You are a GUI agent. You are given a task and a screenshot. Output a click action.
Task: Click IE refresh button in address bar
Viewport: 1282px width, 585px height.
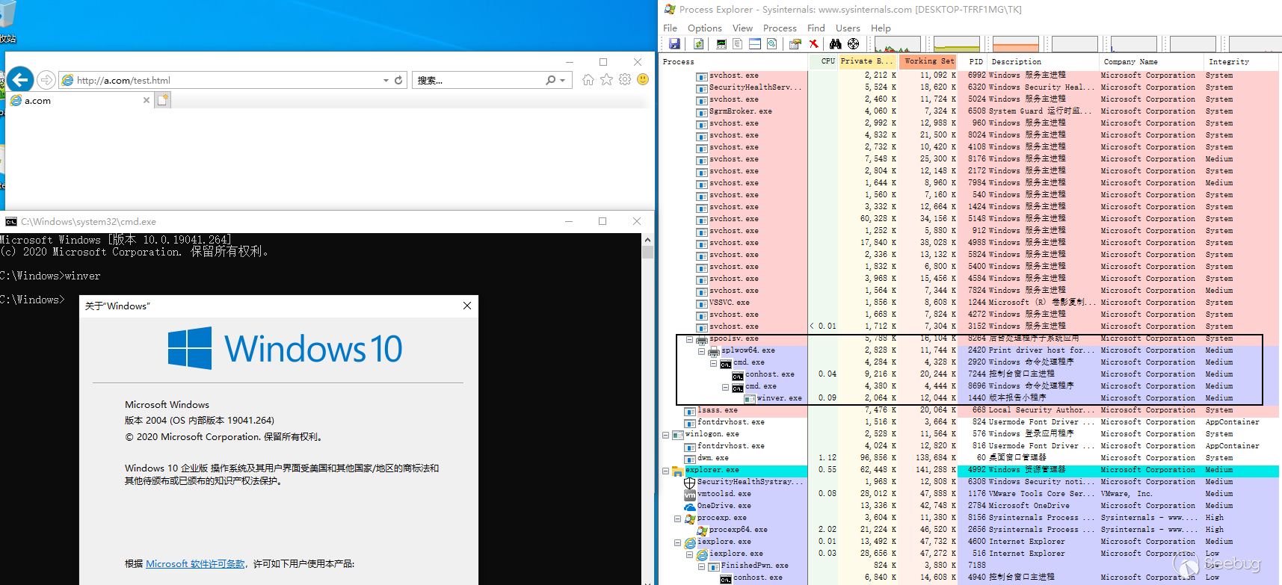point(399,80)
